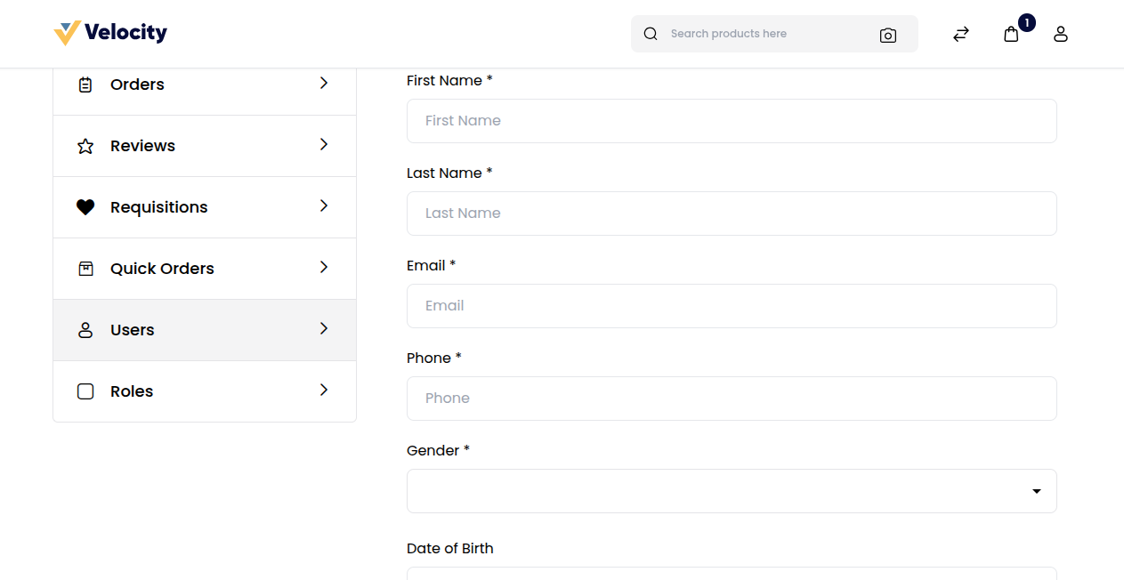
Task: Click the Phone input field
Action: pyautogui.click(x=732, y=398)
